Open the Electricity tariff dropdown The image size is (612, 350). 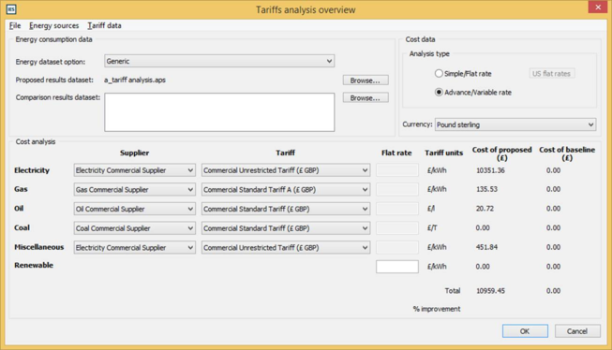click(x=286, y=170)
